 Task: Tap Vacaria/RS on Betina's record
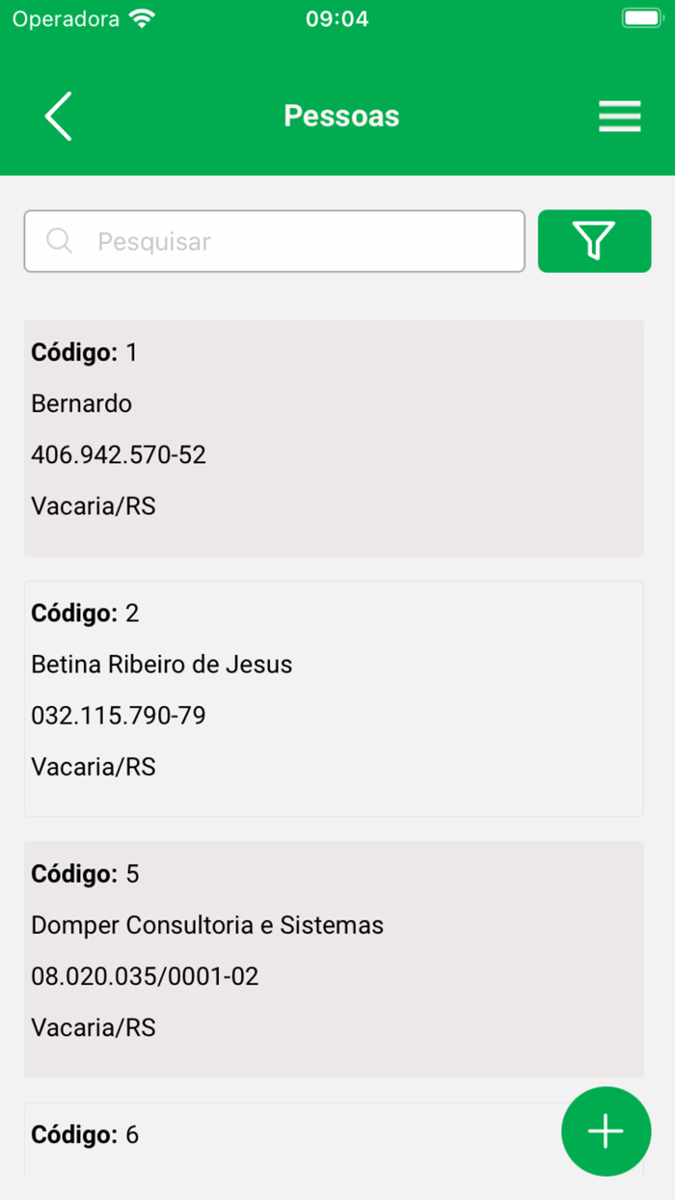pyautogui.click(x=94, y=766)
